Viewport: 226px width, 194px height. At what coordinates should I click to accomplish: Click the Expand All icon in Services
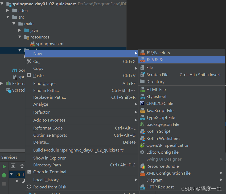13,166
